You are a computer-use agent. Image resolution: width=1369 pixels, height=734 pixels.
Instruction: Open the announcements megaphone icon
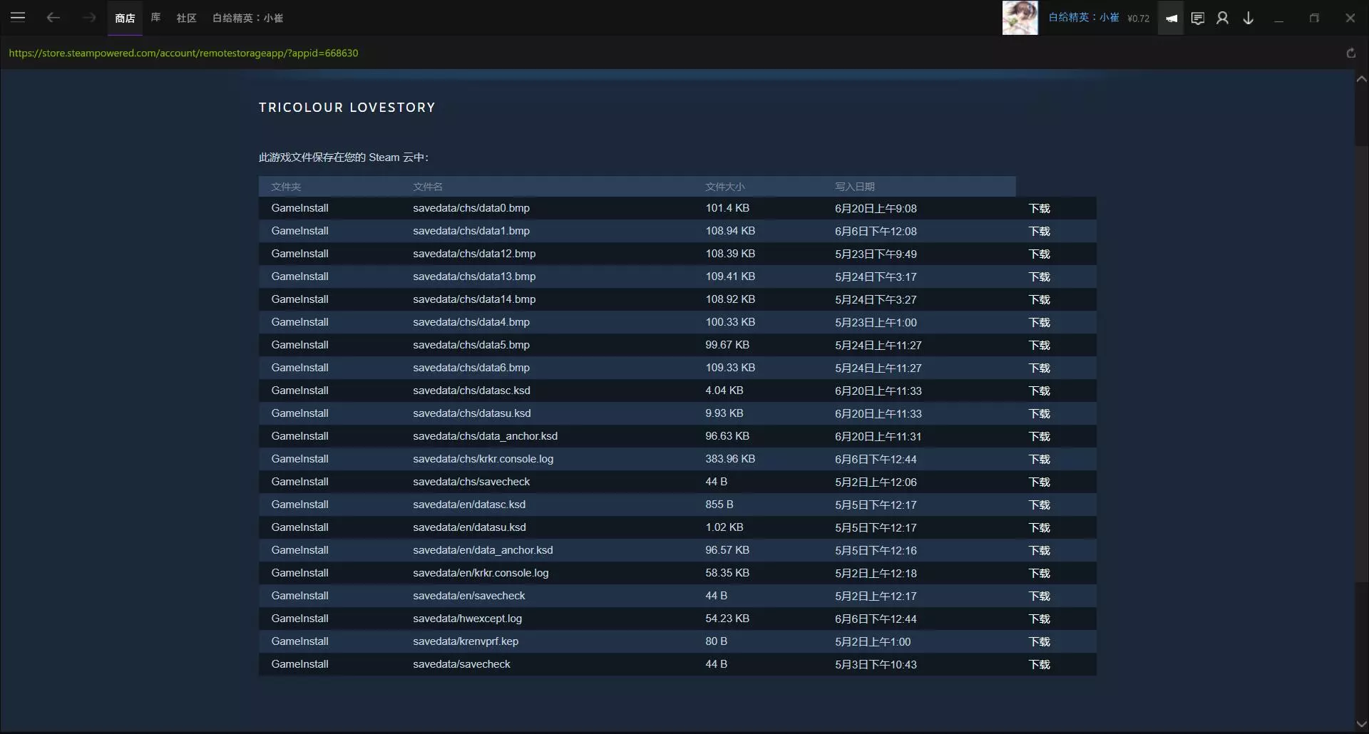coord(1171,18)
